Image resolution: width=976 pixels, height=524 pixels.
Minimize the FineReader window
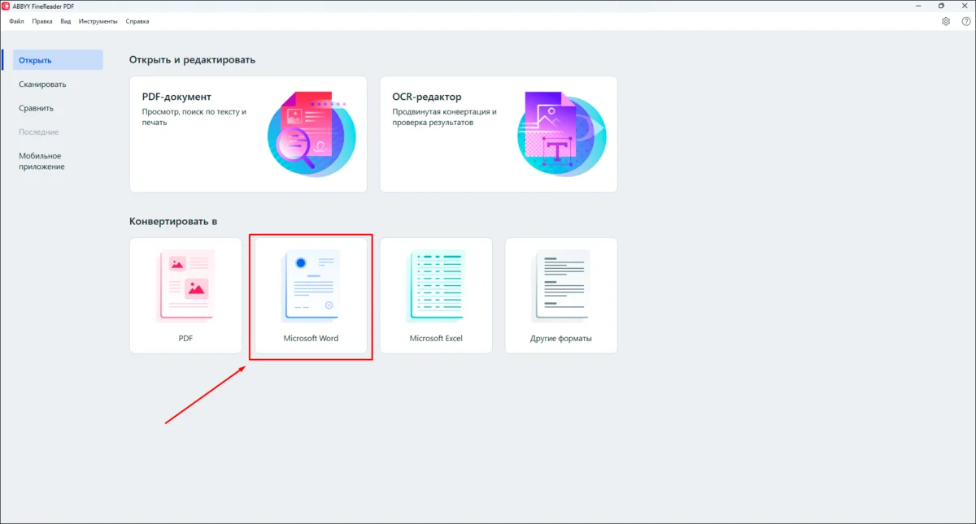(919, 6)
